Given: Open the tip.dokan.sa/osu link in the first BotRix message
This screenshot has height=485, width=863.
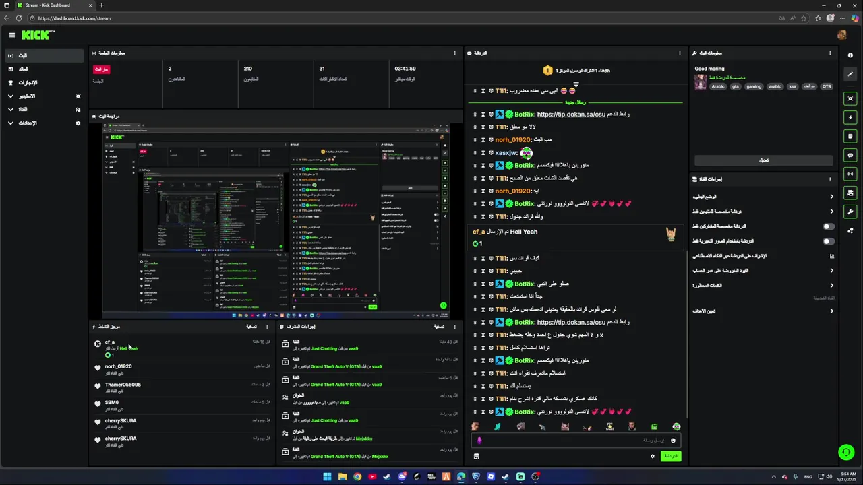Looking at the screenshot, I should (571, 115).
